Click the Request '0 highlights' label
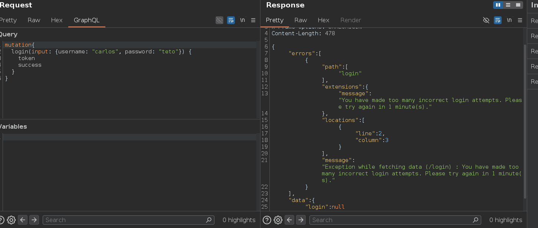Screen dimensions: 538x228 point(239,220)
